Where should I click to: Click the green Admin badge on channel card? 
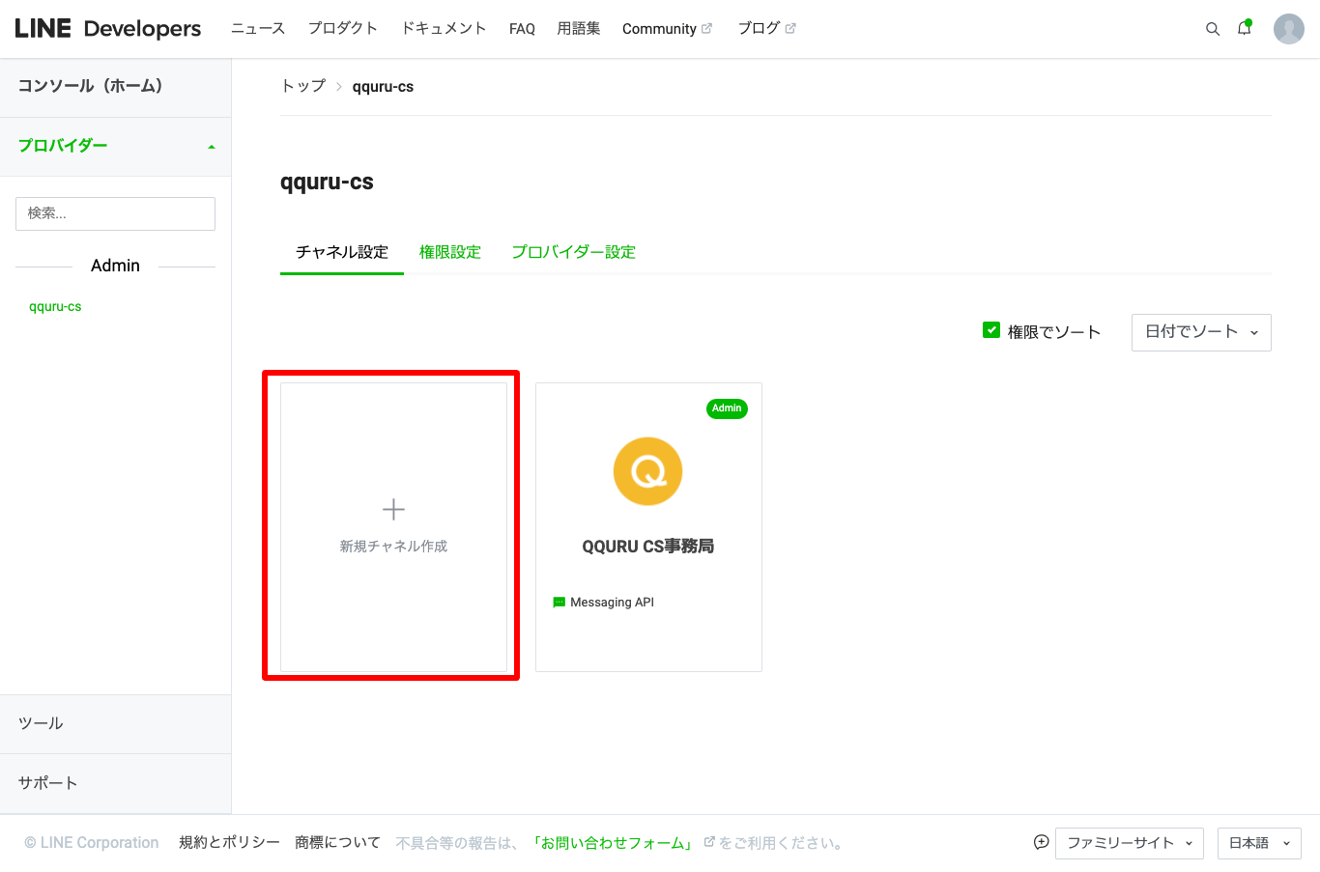(x=727, y=408)
